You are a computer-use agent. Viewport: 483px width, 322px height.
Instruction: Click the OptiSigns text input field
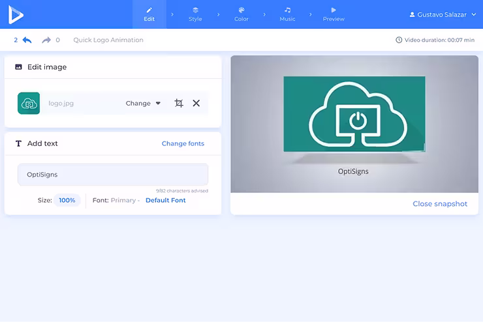113,175
